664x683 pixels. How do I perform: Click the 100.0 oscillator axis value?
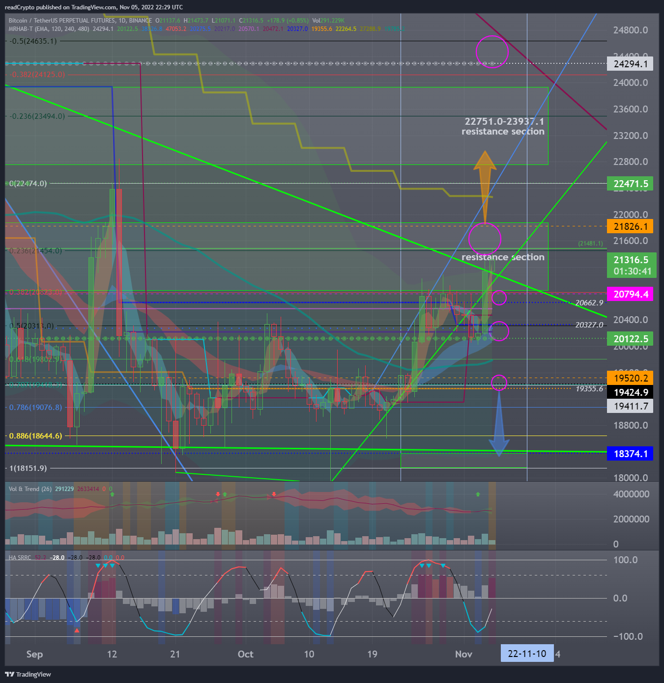click(x=625, y=560)
